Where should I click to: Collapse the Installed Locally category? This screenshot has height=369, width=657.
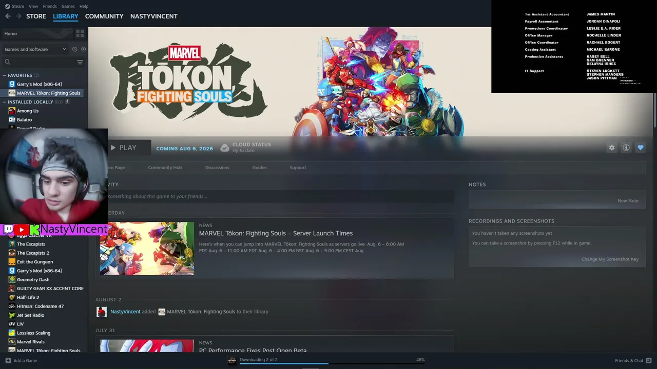[x=5, y=102]
